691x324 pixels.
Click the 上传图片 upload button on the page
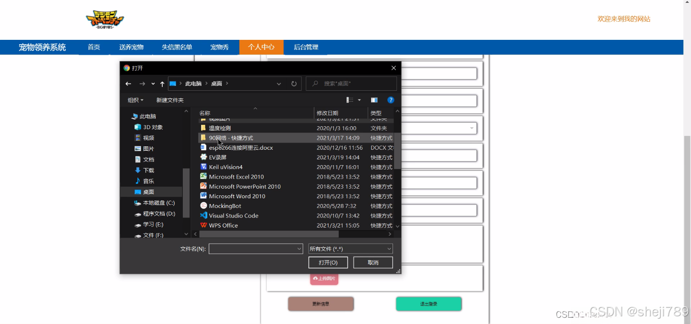(x=324, y=278)
